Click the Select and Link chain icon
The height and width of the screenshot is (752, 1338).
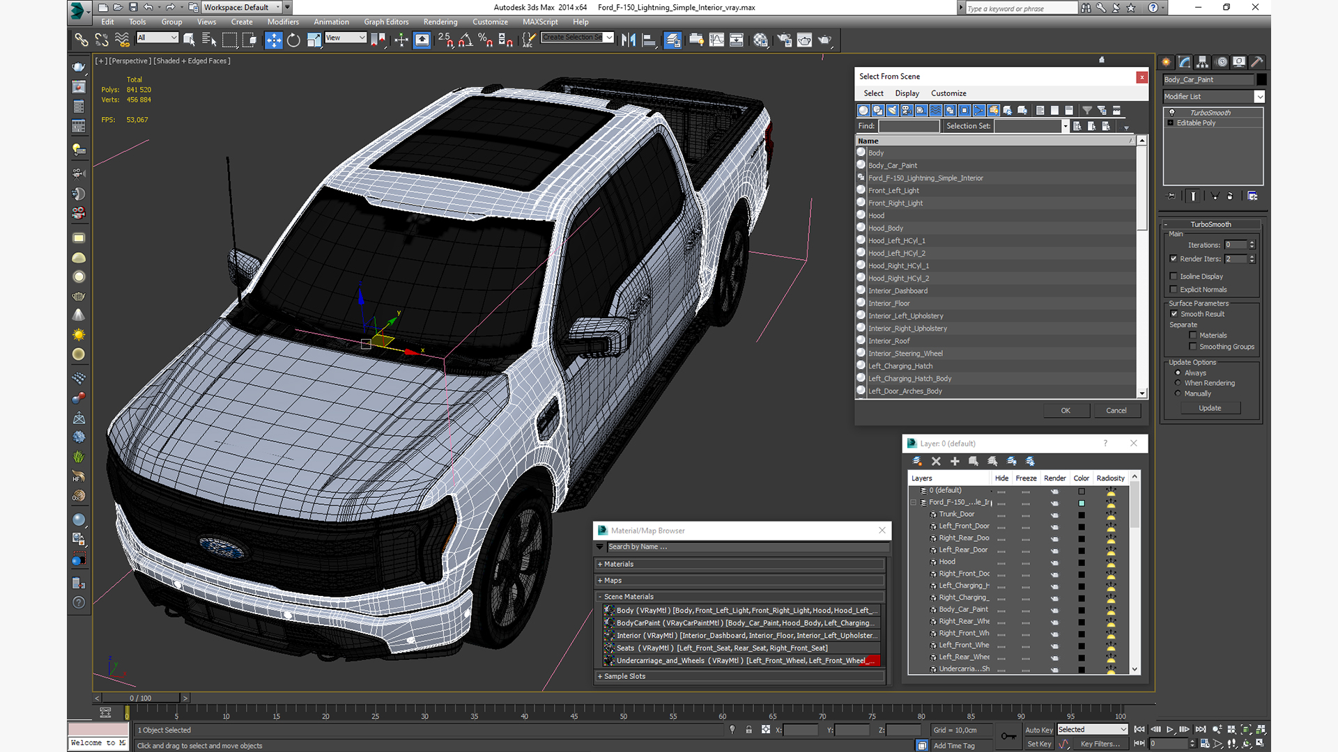coord(82,40)
